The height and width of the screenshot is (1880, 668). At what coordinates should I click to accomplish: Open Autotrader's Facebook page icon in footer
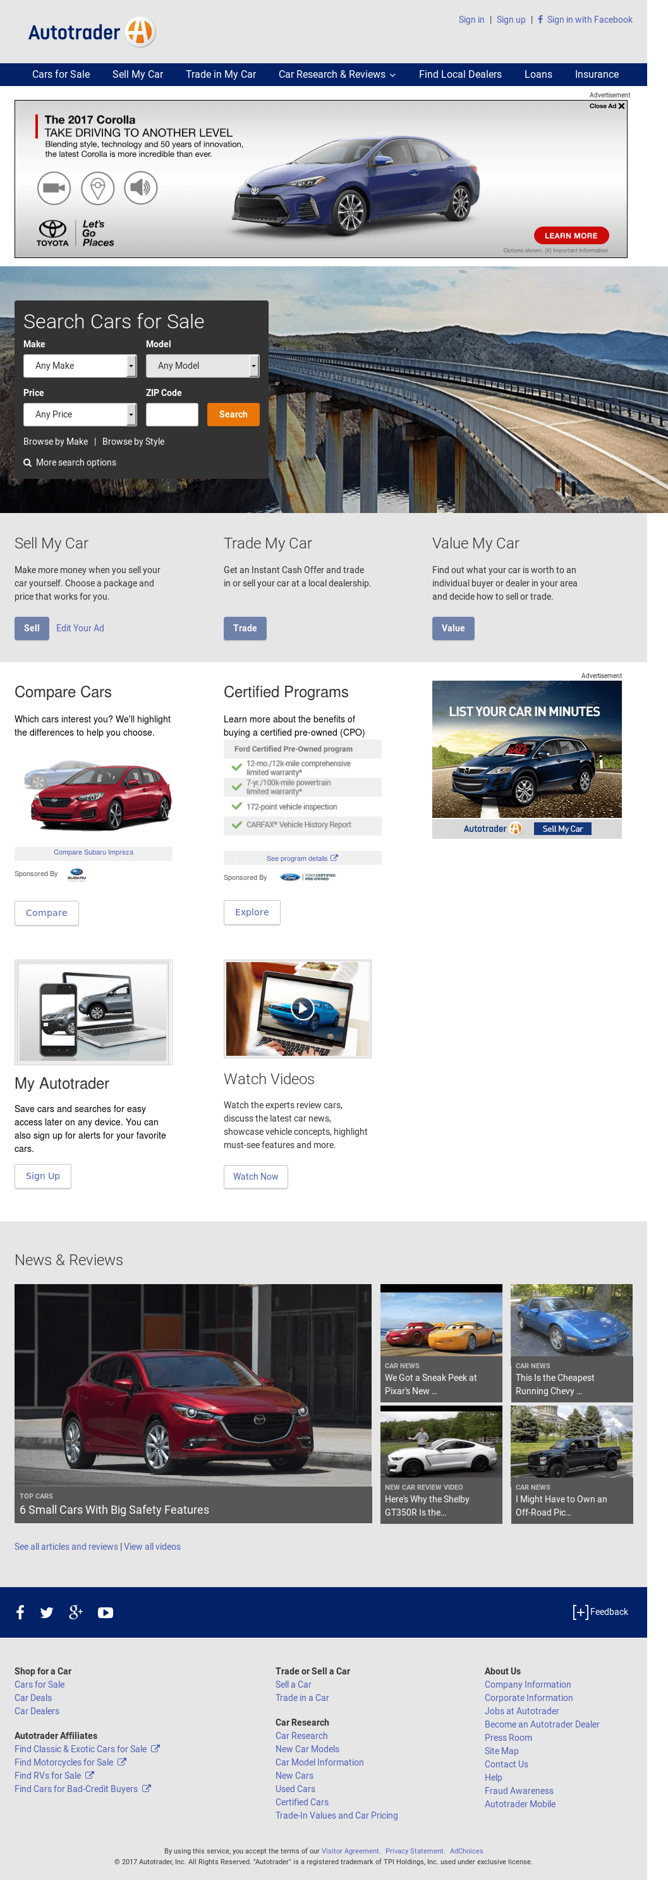[20, 1612]
